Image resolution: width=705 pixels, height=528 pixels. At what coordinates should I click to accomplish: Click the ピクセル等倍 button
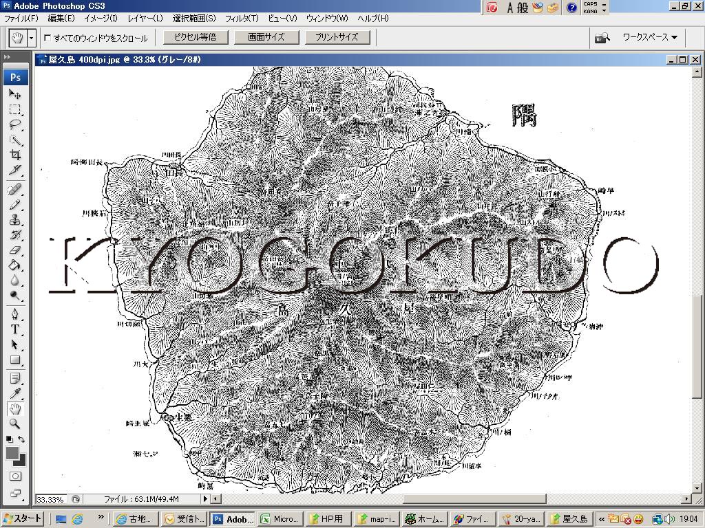195,37
